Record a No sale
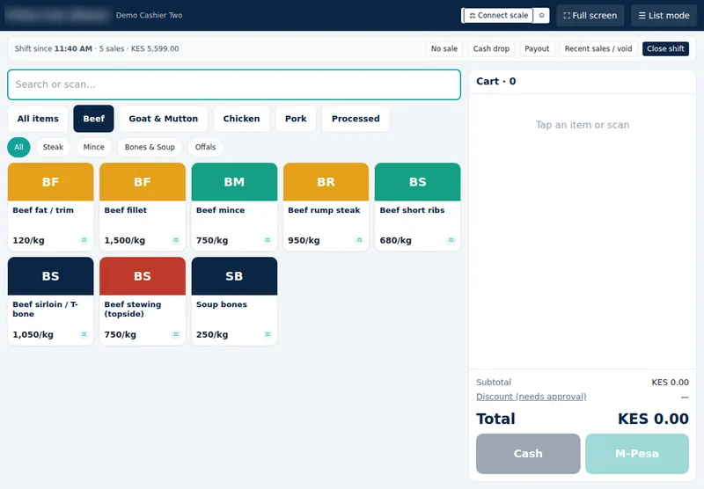The height and width of the screenshot is (489, 704). click(x=444, y=48)
